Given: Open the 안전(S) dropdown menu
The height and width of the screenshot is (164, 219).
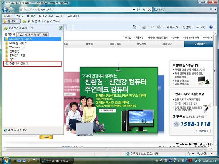Looking at the screenshot, I should 188,27.
